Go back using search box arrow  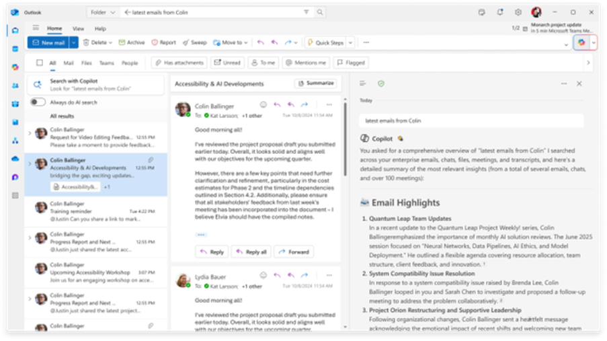click(127, 12)
